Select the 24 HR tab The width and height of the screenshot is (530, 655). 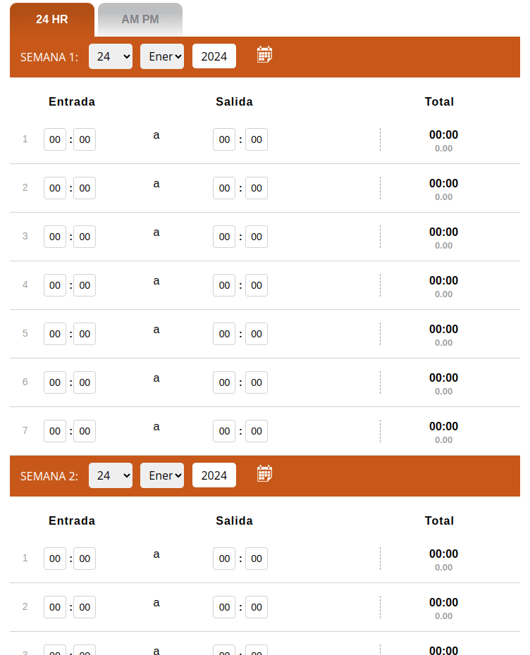[52, 19]
